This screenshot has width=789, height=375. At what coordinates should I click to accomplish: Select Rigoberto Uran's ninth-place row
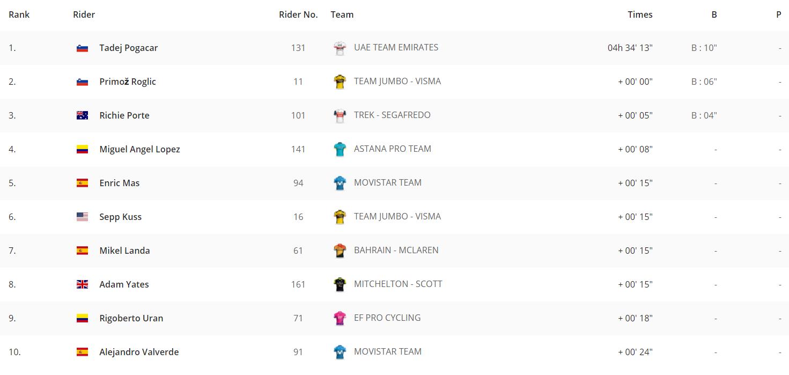point(394,319)
